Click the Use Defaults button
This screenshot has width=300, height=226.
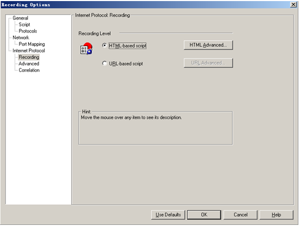coord(168,215)
